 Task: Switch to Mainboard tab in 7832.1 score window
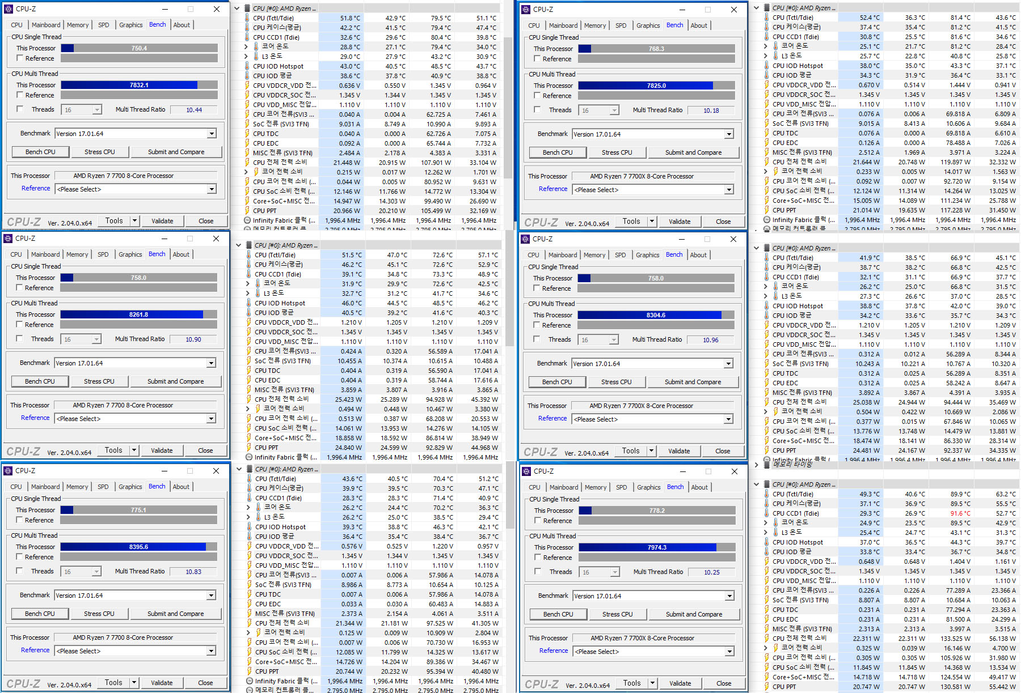click(46, 25)
